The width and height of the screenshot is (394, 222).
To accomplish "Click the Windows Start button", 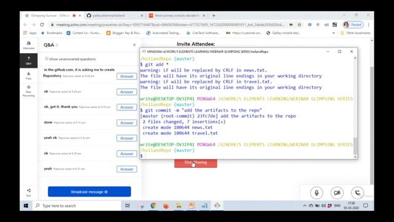I will pyautogui.click(x=26, y=205).
